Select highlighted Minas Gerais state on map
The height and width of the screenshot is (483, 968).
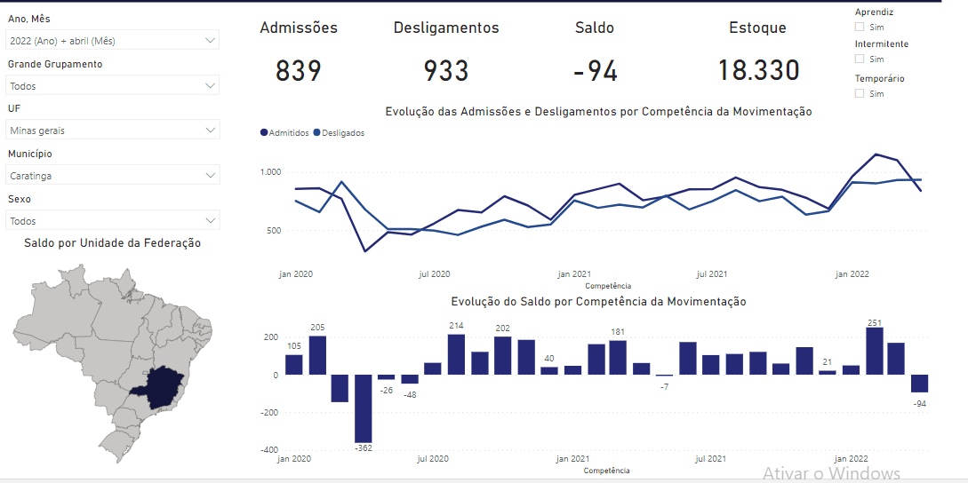pyautogui.click(x=165, y=386)
